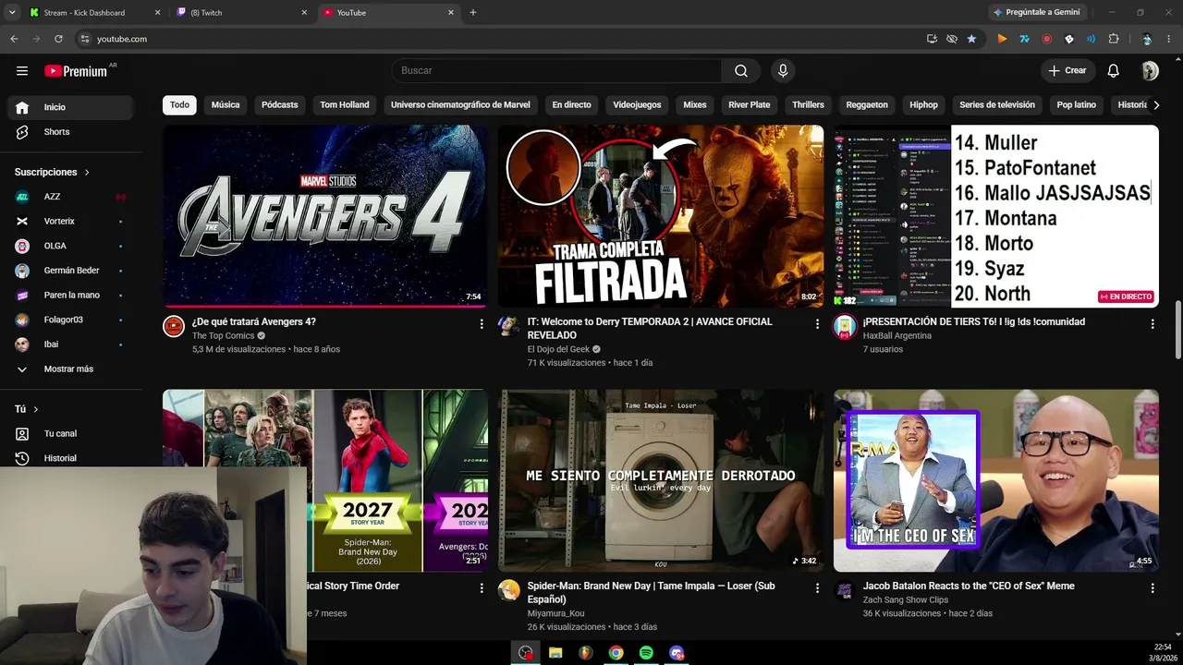
Task: Play Jacob Batalon CEO meme thumbnail
Action: point(996,480)
